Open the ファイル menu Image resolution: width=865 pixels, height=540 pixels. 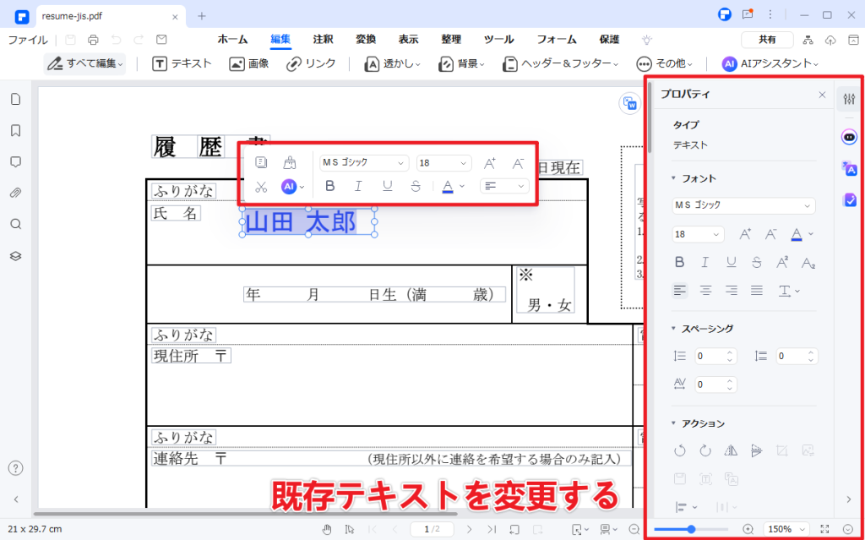[x=28, y=40]
